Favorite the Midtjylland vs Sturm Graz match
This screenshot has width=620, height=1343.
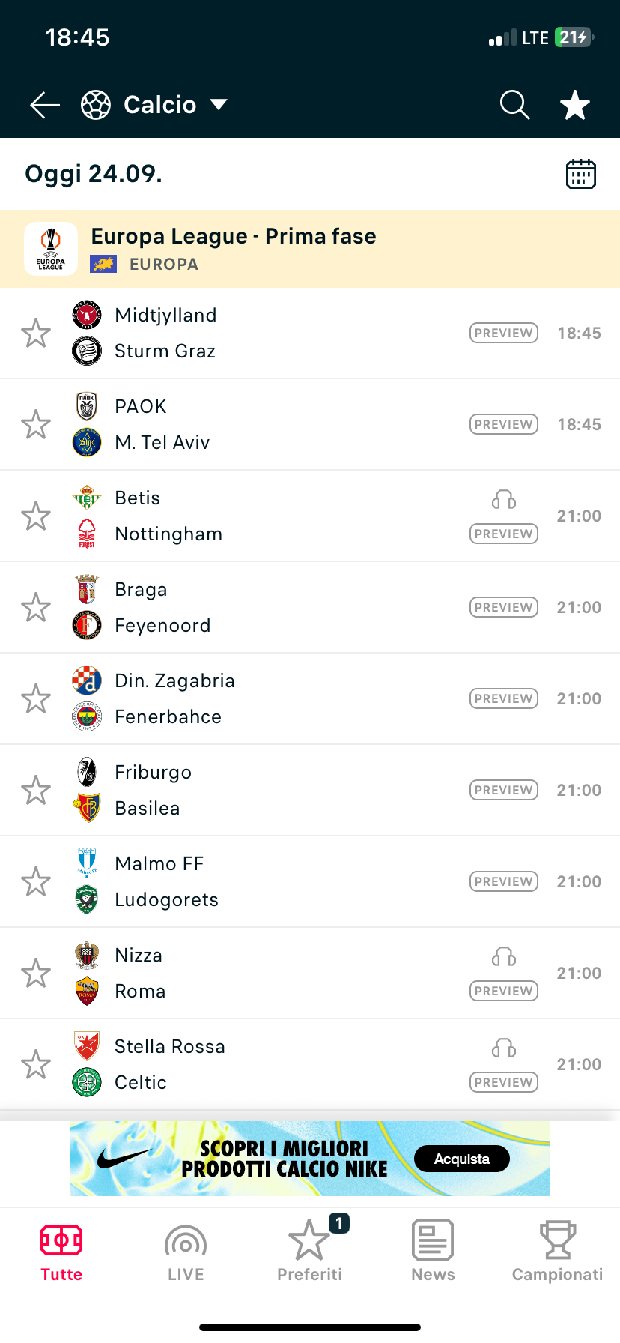[36, 333]
